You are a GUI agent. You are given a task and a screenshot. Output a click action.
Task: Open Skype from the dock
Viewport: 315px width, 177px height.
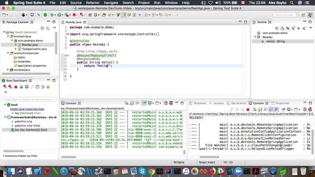point(142,171)
